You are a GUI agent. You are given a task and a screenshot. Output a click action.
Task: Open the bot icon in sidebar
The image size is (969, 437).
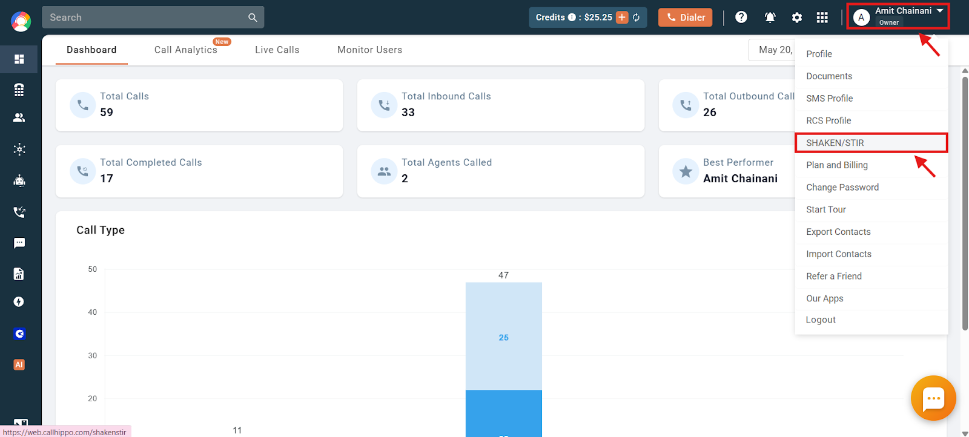[19, 180]
